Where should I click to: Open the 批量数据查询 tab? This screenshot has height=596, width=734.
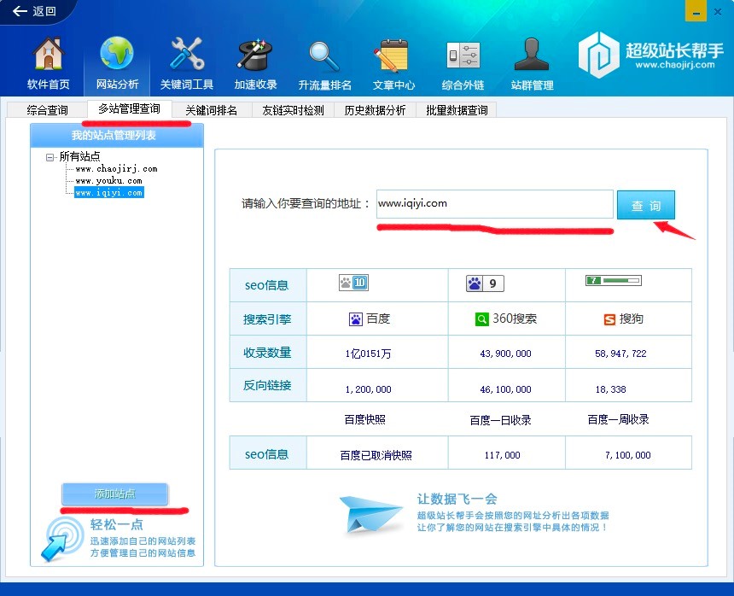coord(457,110)
